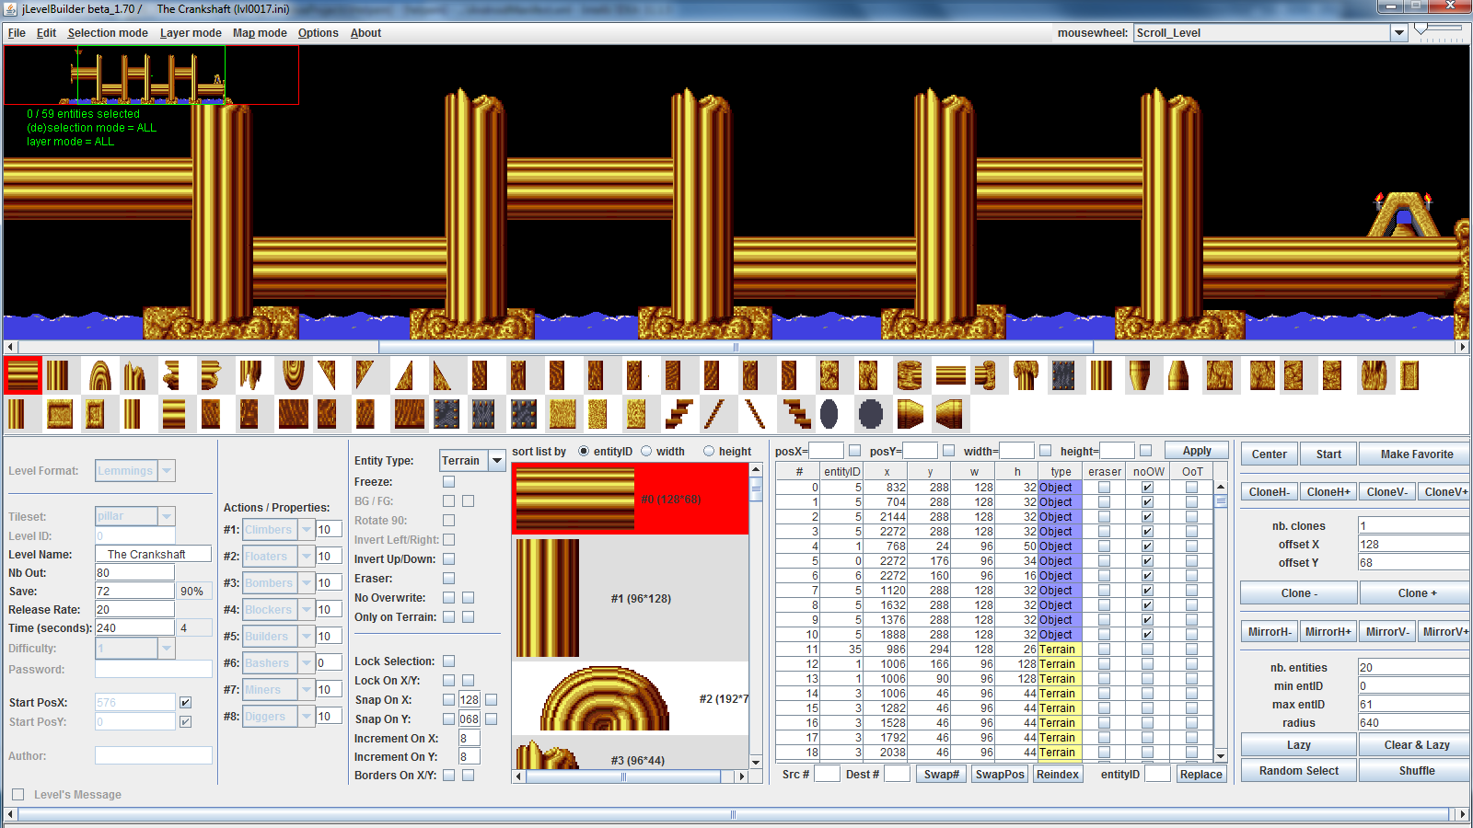The image size is (1473, 828).
Task: Select the thin diagonal slash beam tile
Action: (714, 414)
